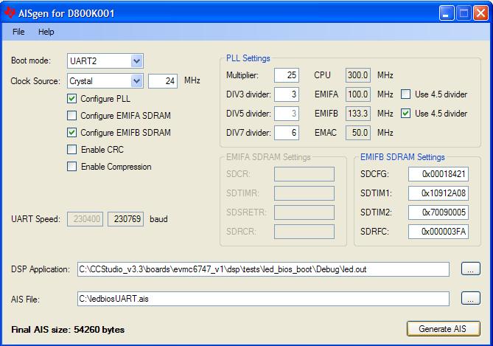Click the disabled SDCR field
This screenshot has width=493, height=346.
click(x=304, y=174)
